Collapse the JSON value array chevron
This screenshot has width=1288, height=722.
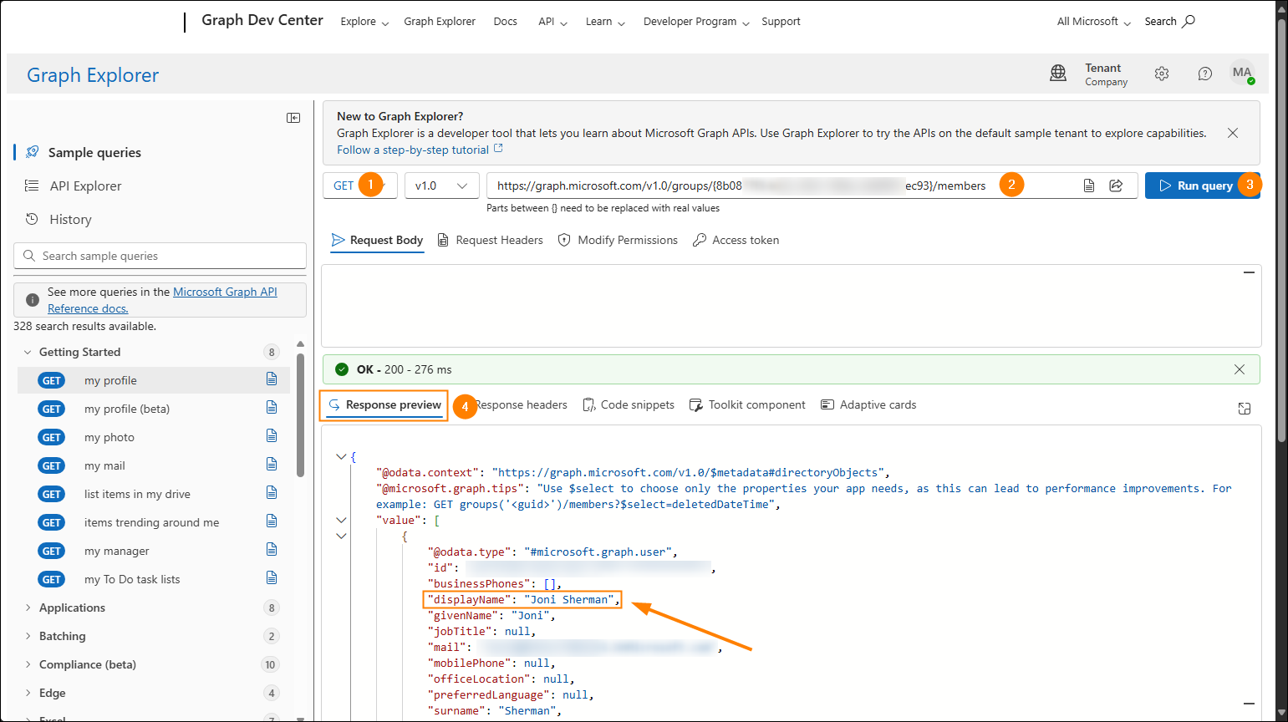(341, 520)
